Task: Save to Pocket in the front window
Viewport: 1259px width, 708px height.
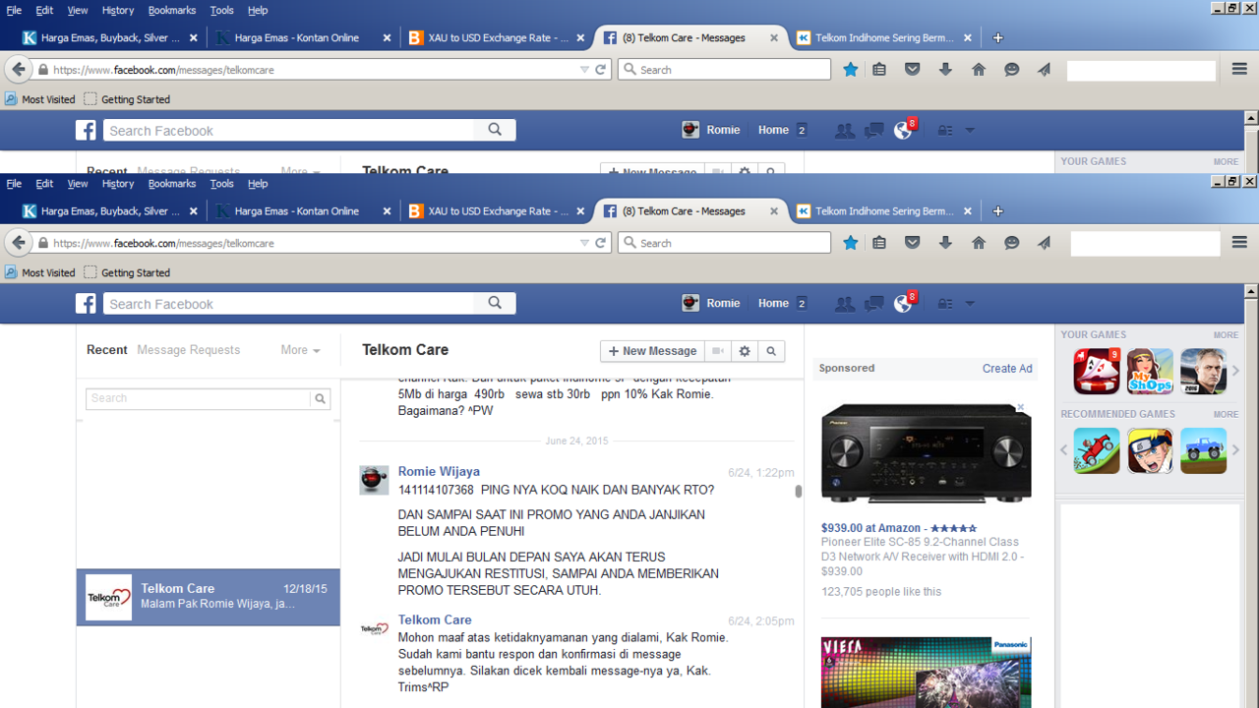Action: 913,243
